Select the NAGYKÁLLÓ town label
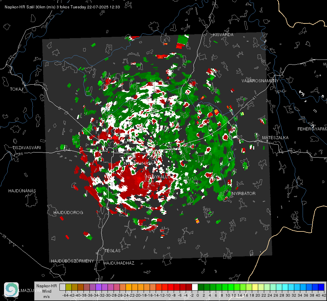Screen dimensions: 327x301 point(158,177)
